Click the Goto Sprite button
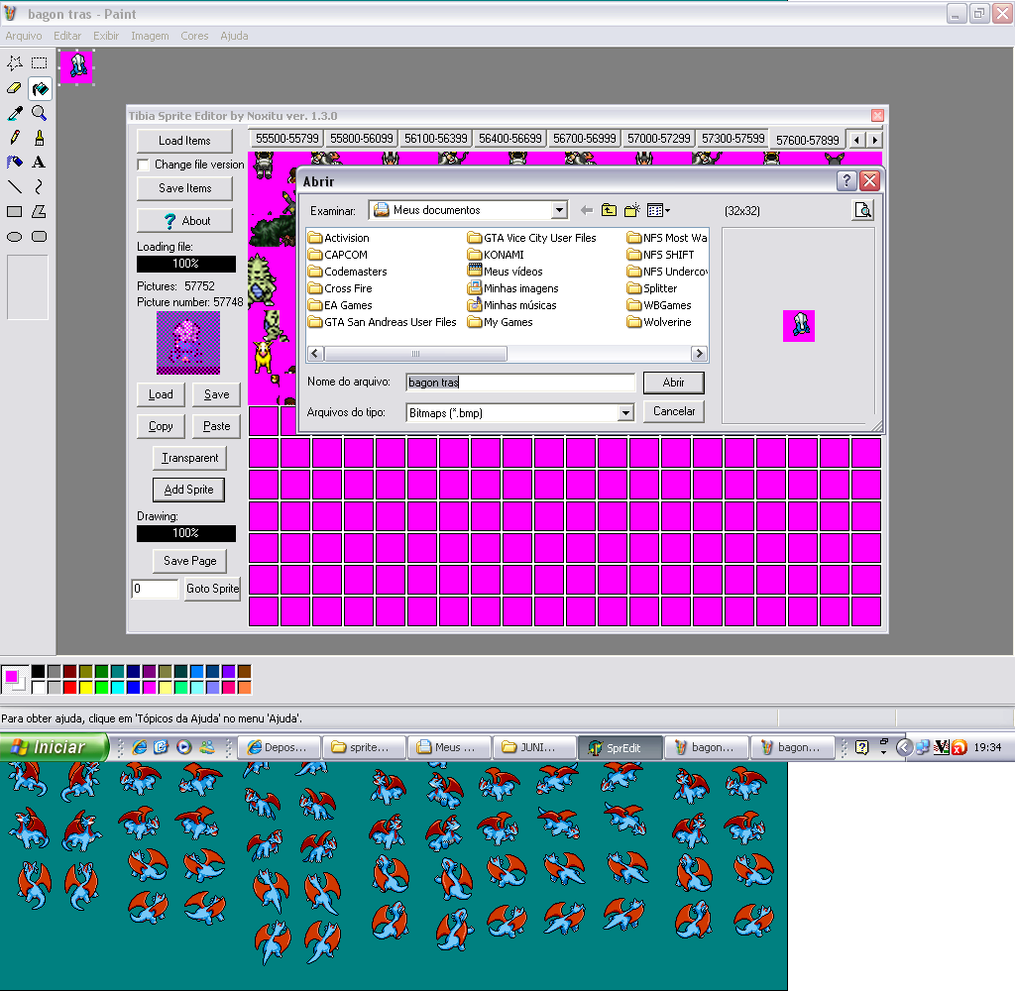The image size is (1015, 991). [x=212, y=589]
